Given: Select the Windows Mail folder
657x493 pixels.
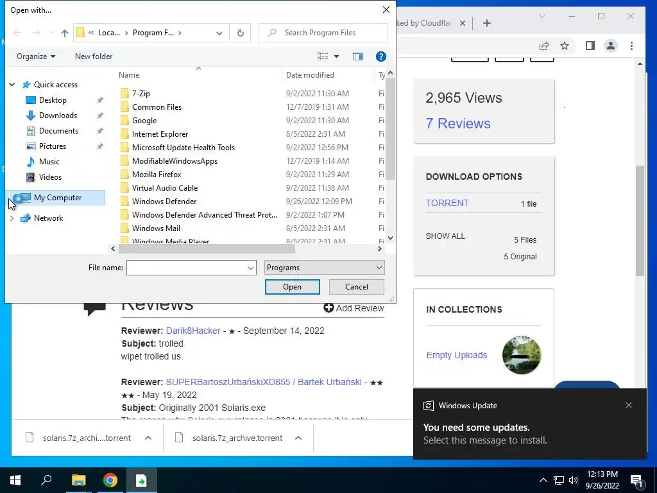Looking at the screenshot, I should pyautogui.click(x=156, y=228).
